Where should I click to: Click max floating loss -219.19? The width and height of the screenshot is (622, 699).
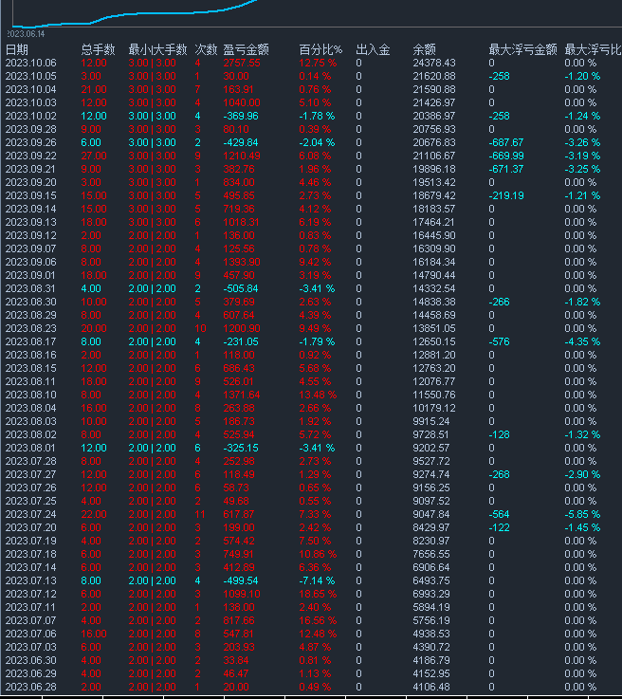(x=506, y=195)
